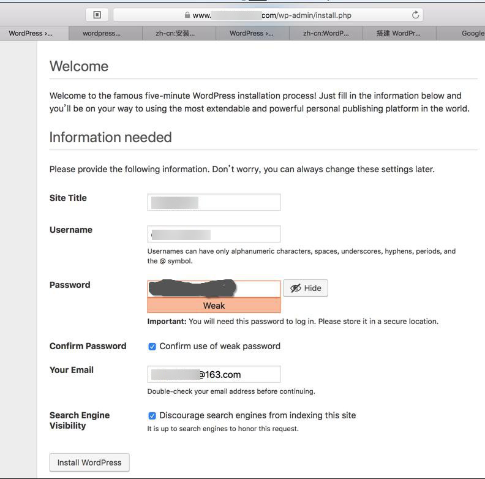Click the Password input field
The width and height of the screenshot is (485, 479).
[214, 289]
